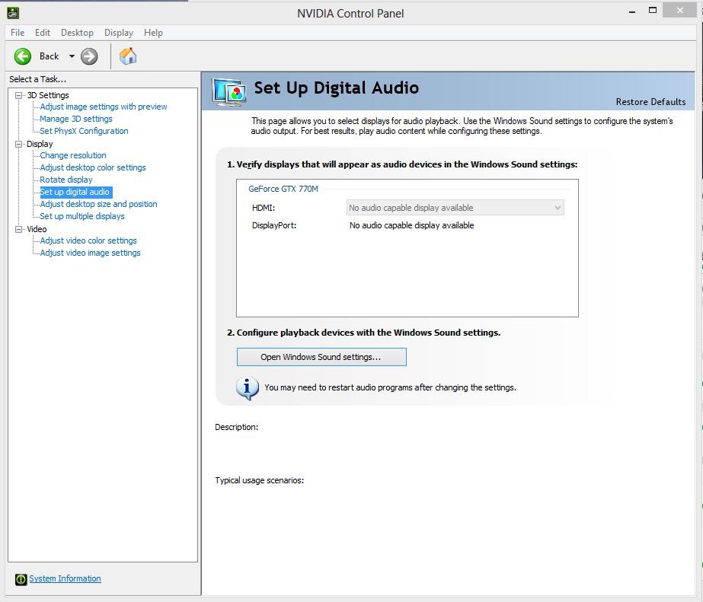Open Set up multiple displays
The width and height of the screenshot is (703, 602).
[x=82, y=216]
